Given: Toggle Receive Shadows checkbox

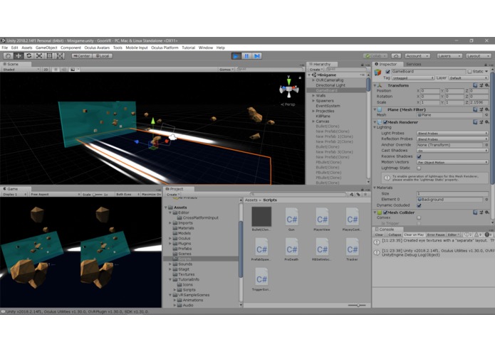Looking at the screenshot, I should coord(419,156).
